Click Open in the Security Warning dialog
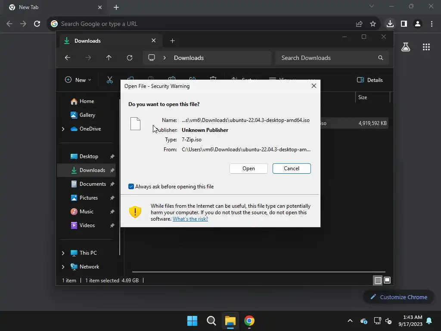441x331 pixels. coord(248,169)
